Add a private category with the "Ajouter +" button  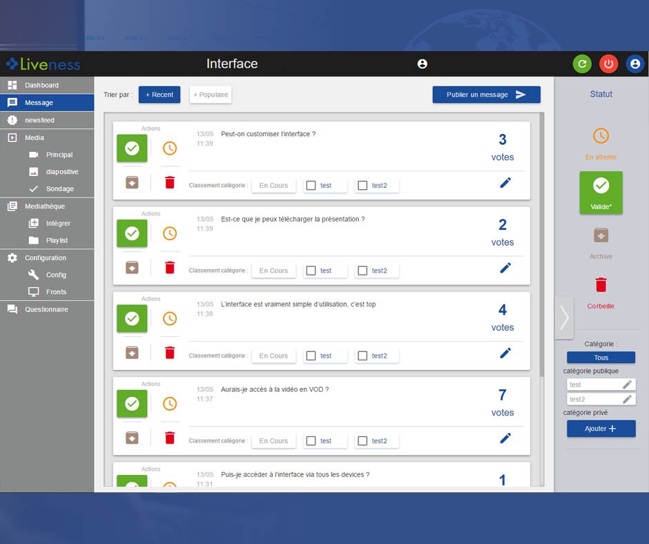(x=601, y=428)
